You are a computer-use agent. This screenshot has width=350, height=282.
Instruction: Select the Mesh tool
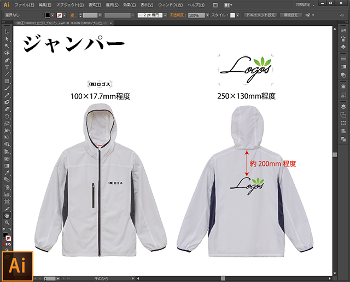click(7, 159)
